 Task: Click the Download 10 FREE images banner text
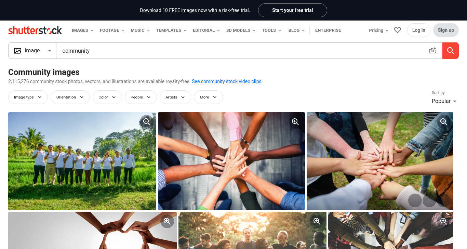click(x=195, y=10)
